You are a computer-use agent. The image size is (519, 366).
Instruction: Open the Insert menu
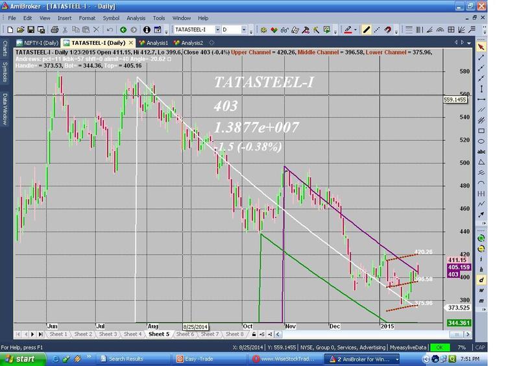pos(64,18)
